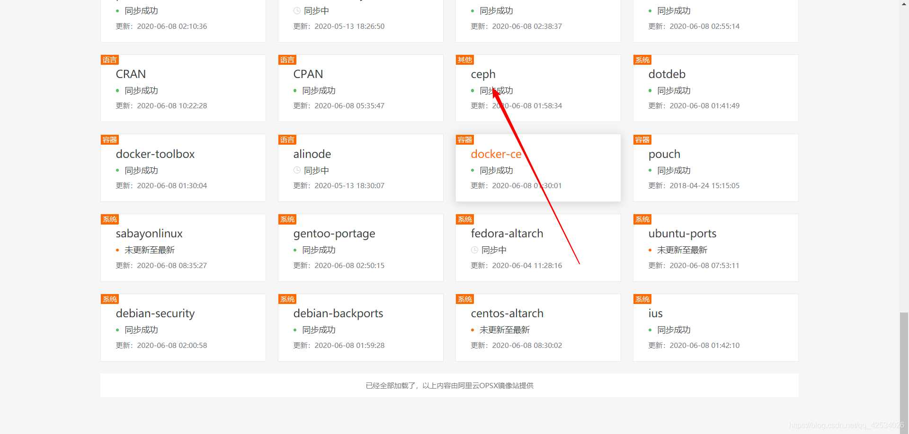
Task: Click the 系统 tag on ubuntu-ports card
Action: [x=642, y=219]
